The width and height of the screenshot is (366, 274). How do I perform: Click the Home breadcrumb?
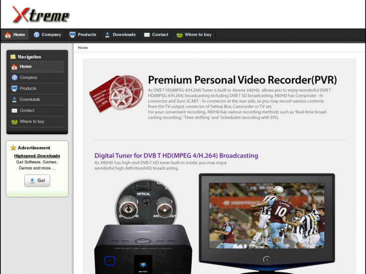83,48
